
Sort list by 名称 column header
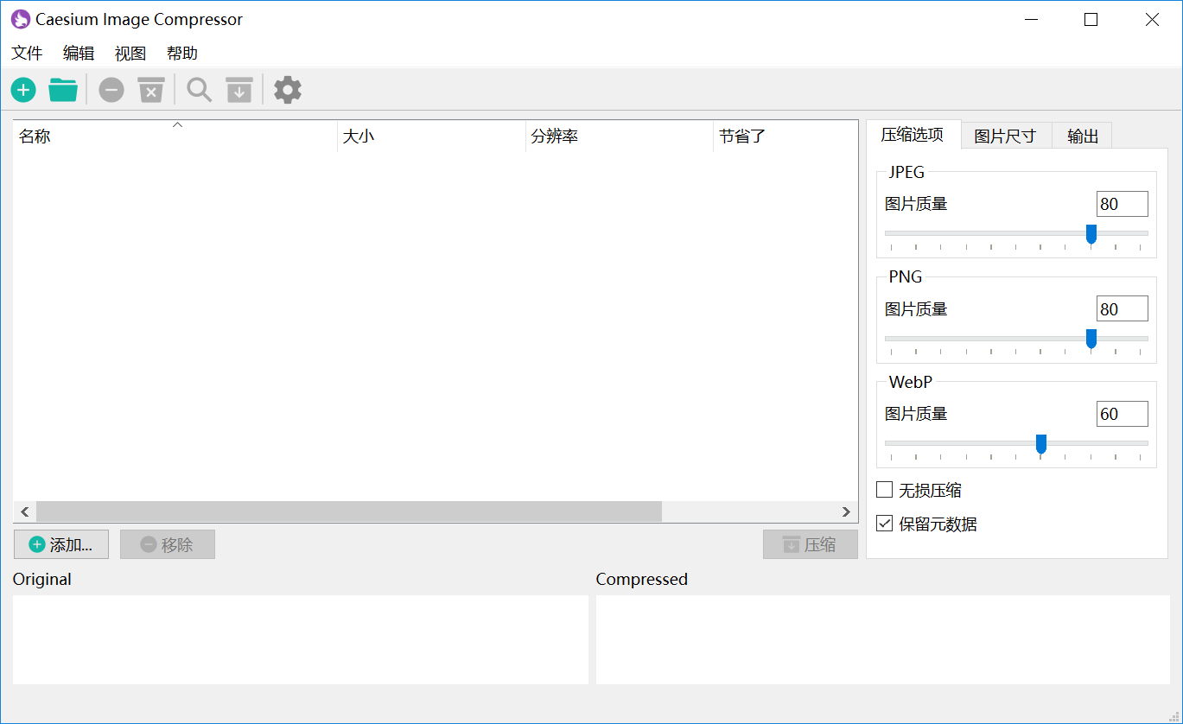tap(173, 137)
